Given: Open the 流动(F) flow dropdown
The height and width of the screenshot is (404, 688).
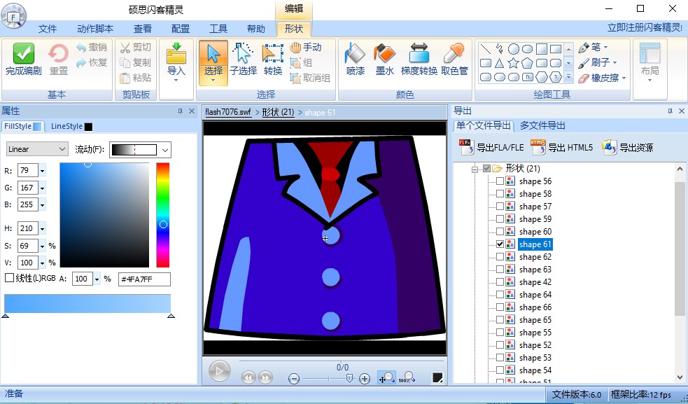Looking at the screenshot, I should [166, 148].
